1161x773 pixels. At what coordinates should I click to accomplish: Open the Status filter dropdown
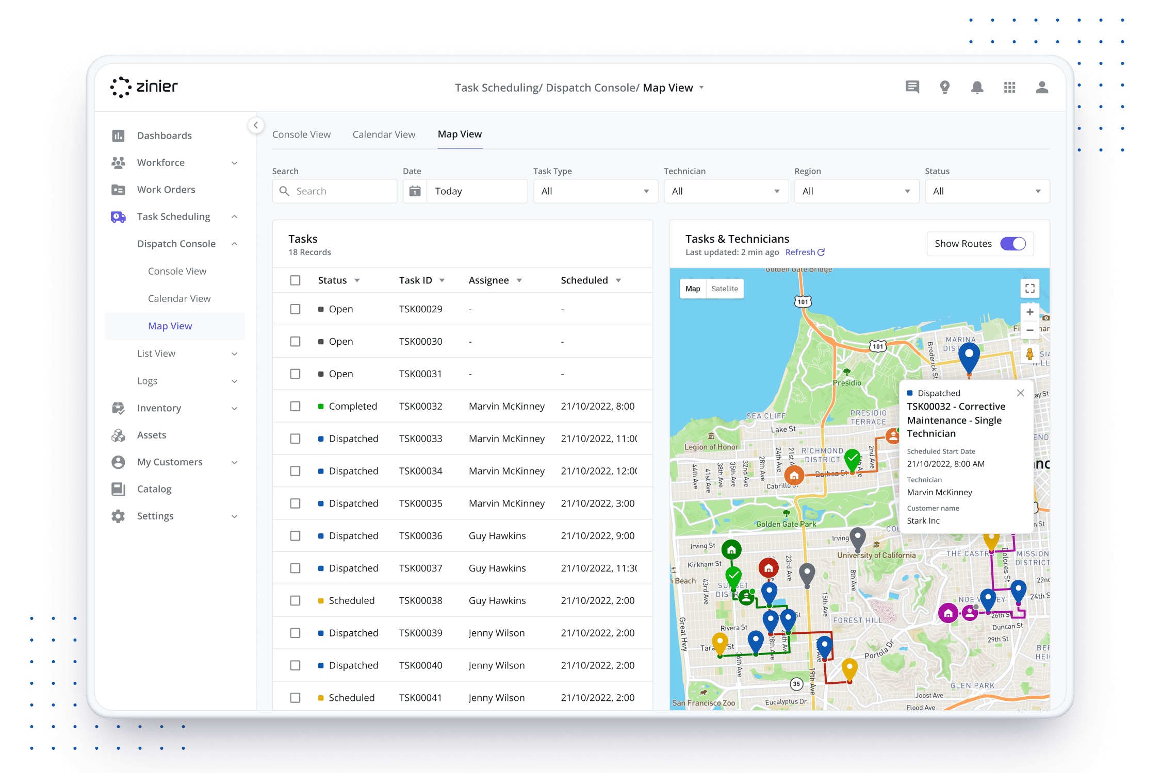[x=987, y=191]
